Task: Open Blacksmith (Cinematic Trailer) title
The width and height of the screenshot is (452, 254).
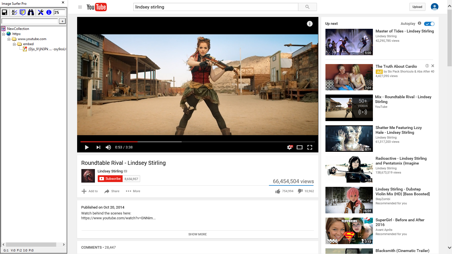Action: click(x=402, y=251)
